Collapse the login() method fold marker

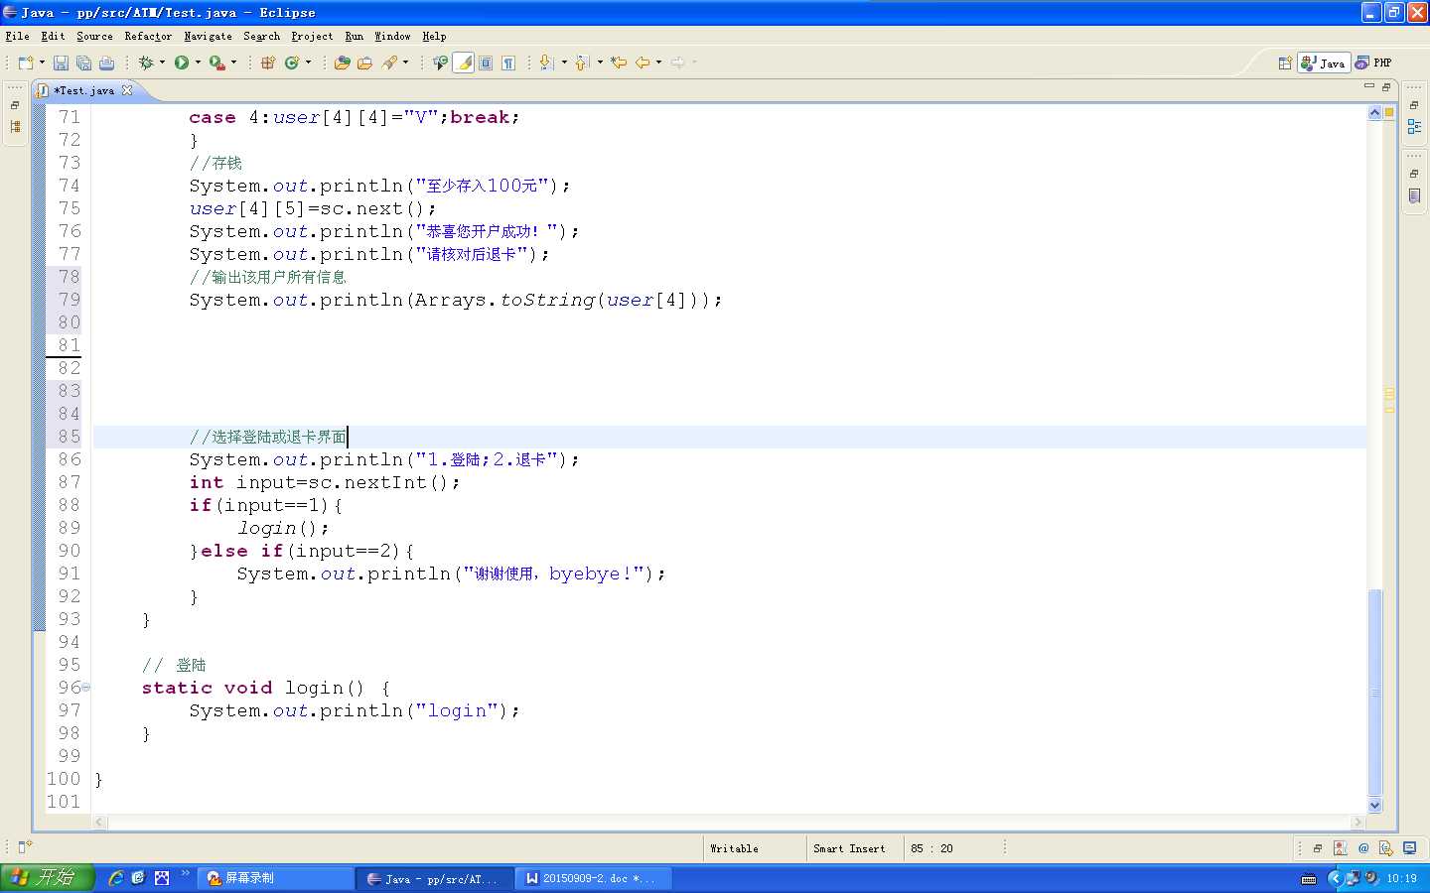click(86, 687)
